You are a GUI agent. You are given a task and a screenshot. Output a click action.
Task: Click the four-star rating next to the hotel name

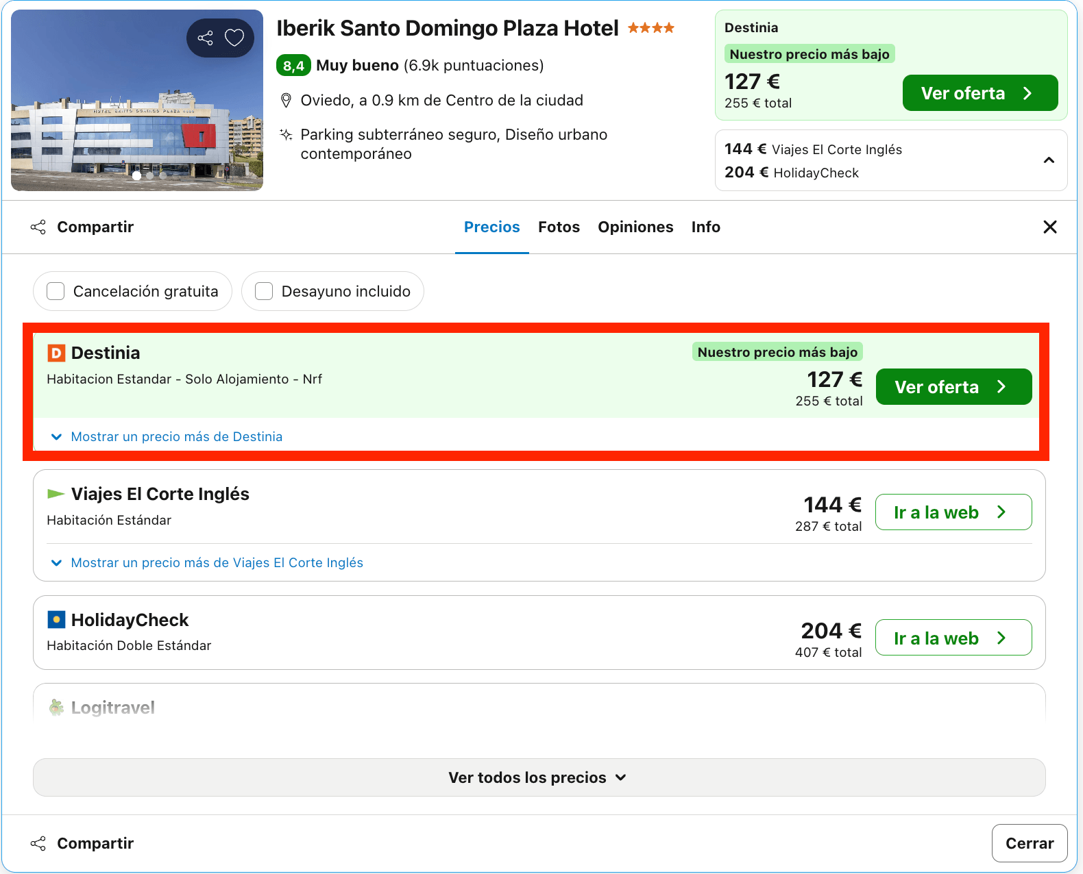[651, 28]
